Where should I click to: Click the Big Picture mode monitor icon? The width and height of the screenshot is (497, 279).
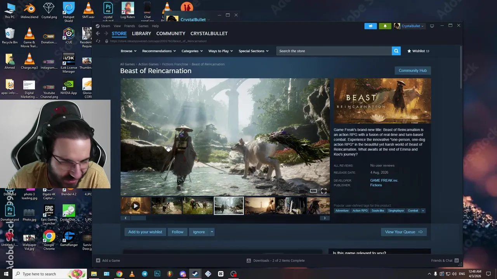(x=432, y=26)
